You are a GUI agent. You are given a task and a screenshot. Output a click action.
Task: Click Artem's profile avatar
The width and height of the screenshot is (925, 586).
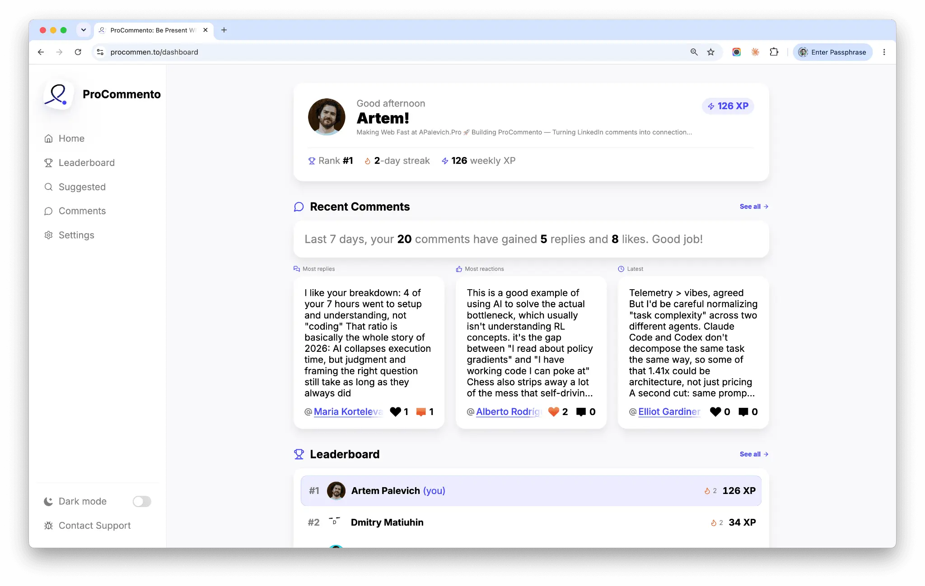point(327,117)
